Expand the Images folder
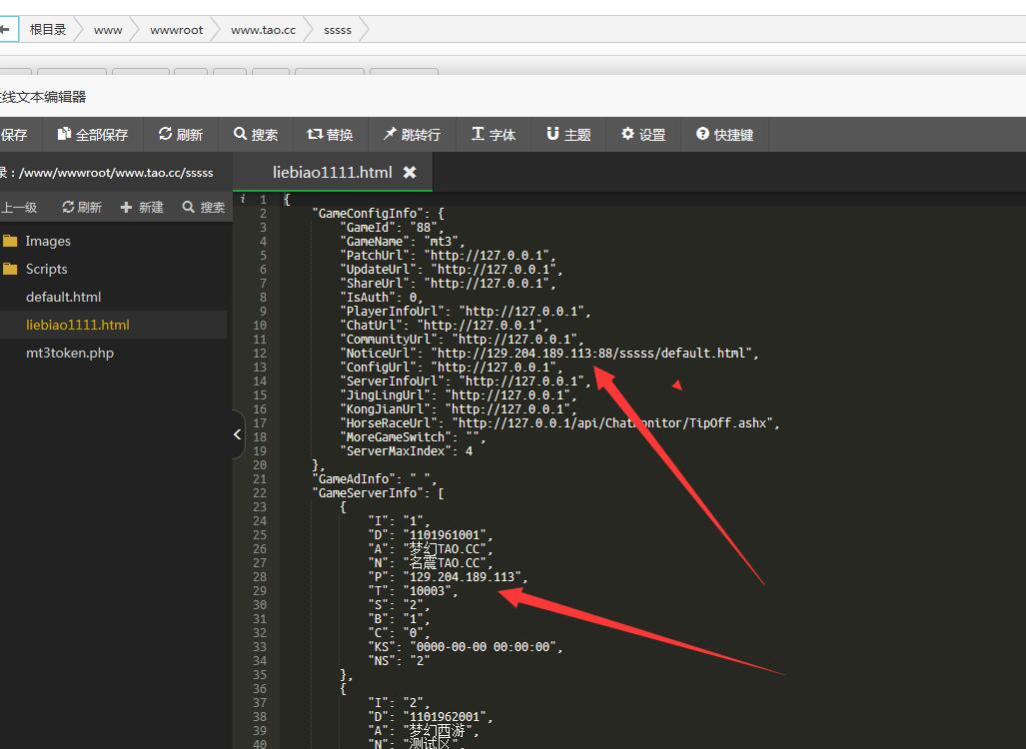Viewport: 1026px width, 749px height. pos(47,241)
